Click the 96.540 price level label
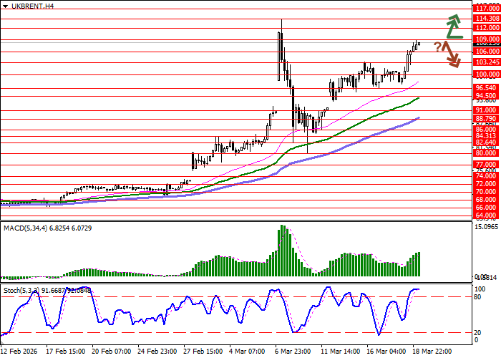This screenshot has width=501, height=358. click(486, 87)
